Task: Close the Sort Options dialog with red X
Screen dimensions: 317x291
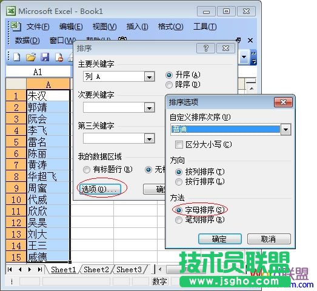Action: coord(283,102)
